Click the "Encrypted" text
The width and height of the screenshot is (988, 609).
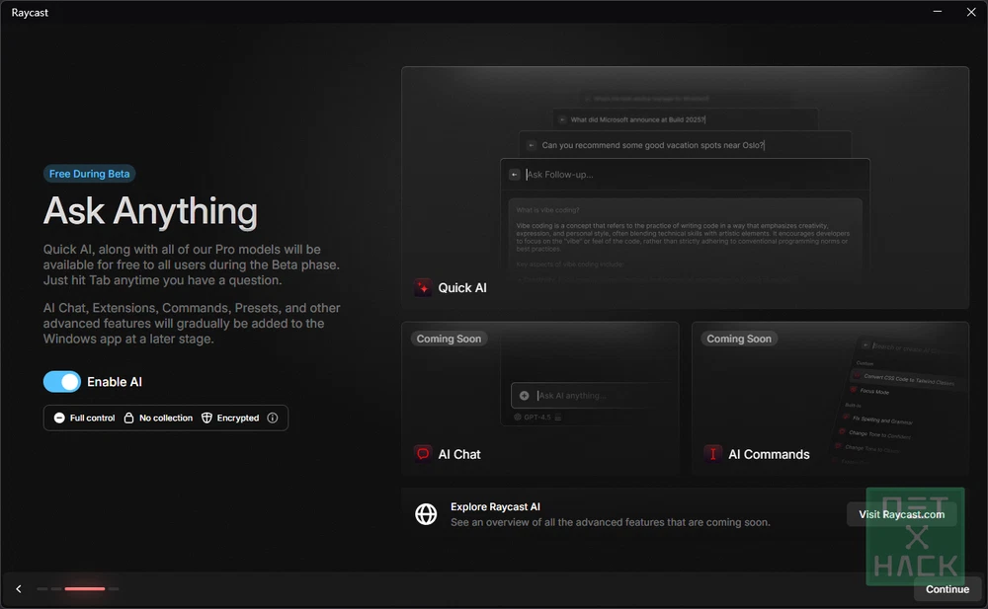238,418
